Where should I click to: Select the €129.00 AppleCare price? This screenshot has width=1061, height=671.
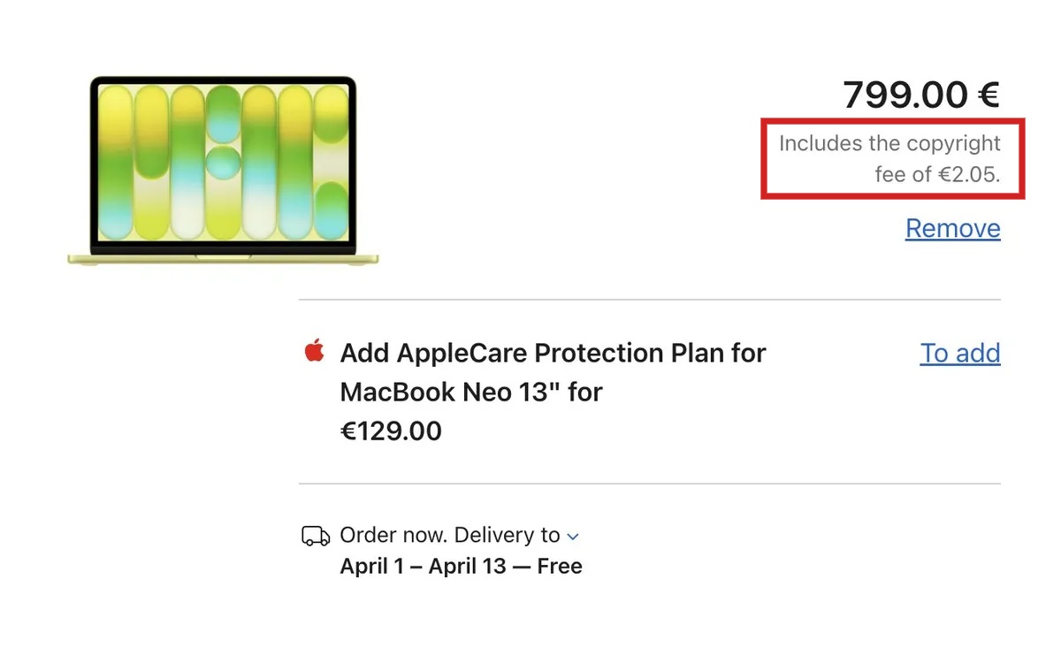[x=391, y=431]
